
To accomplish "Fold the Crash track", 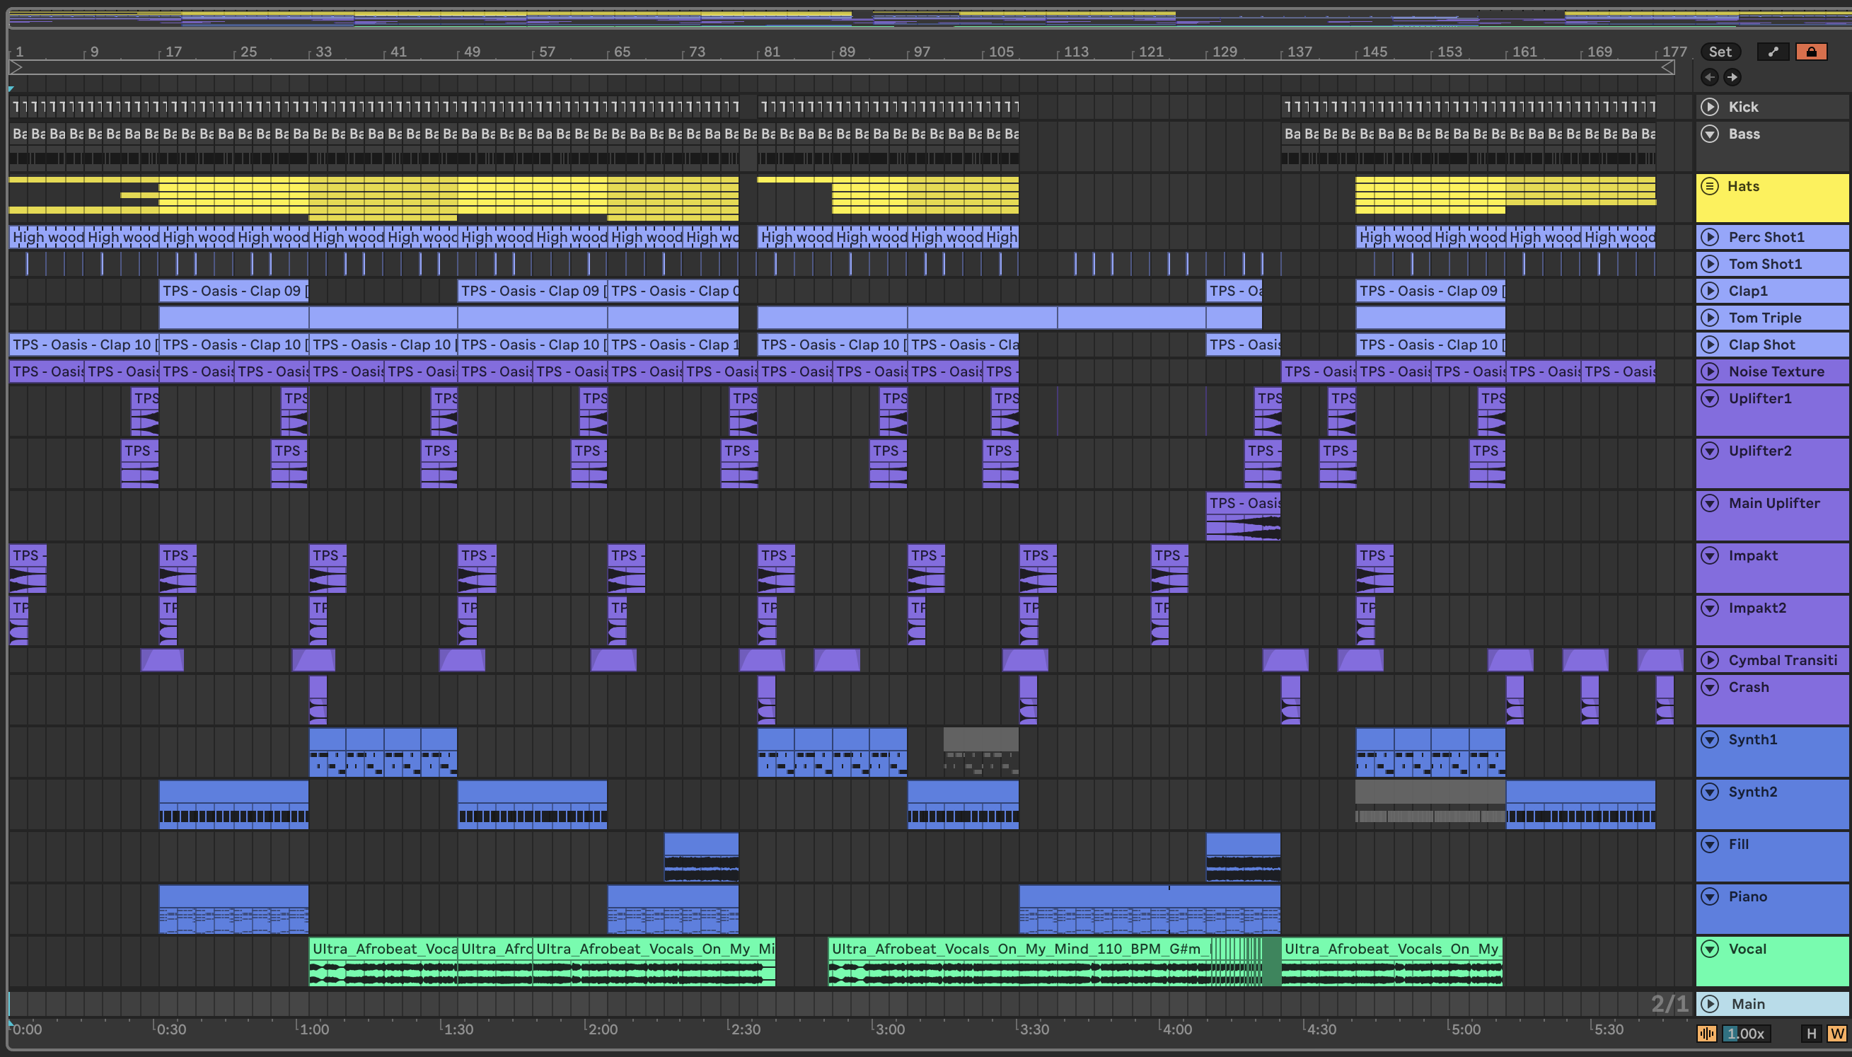I will 1710,686.
